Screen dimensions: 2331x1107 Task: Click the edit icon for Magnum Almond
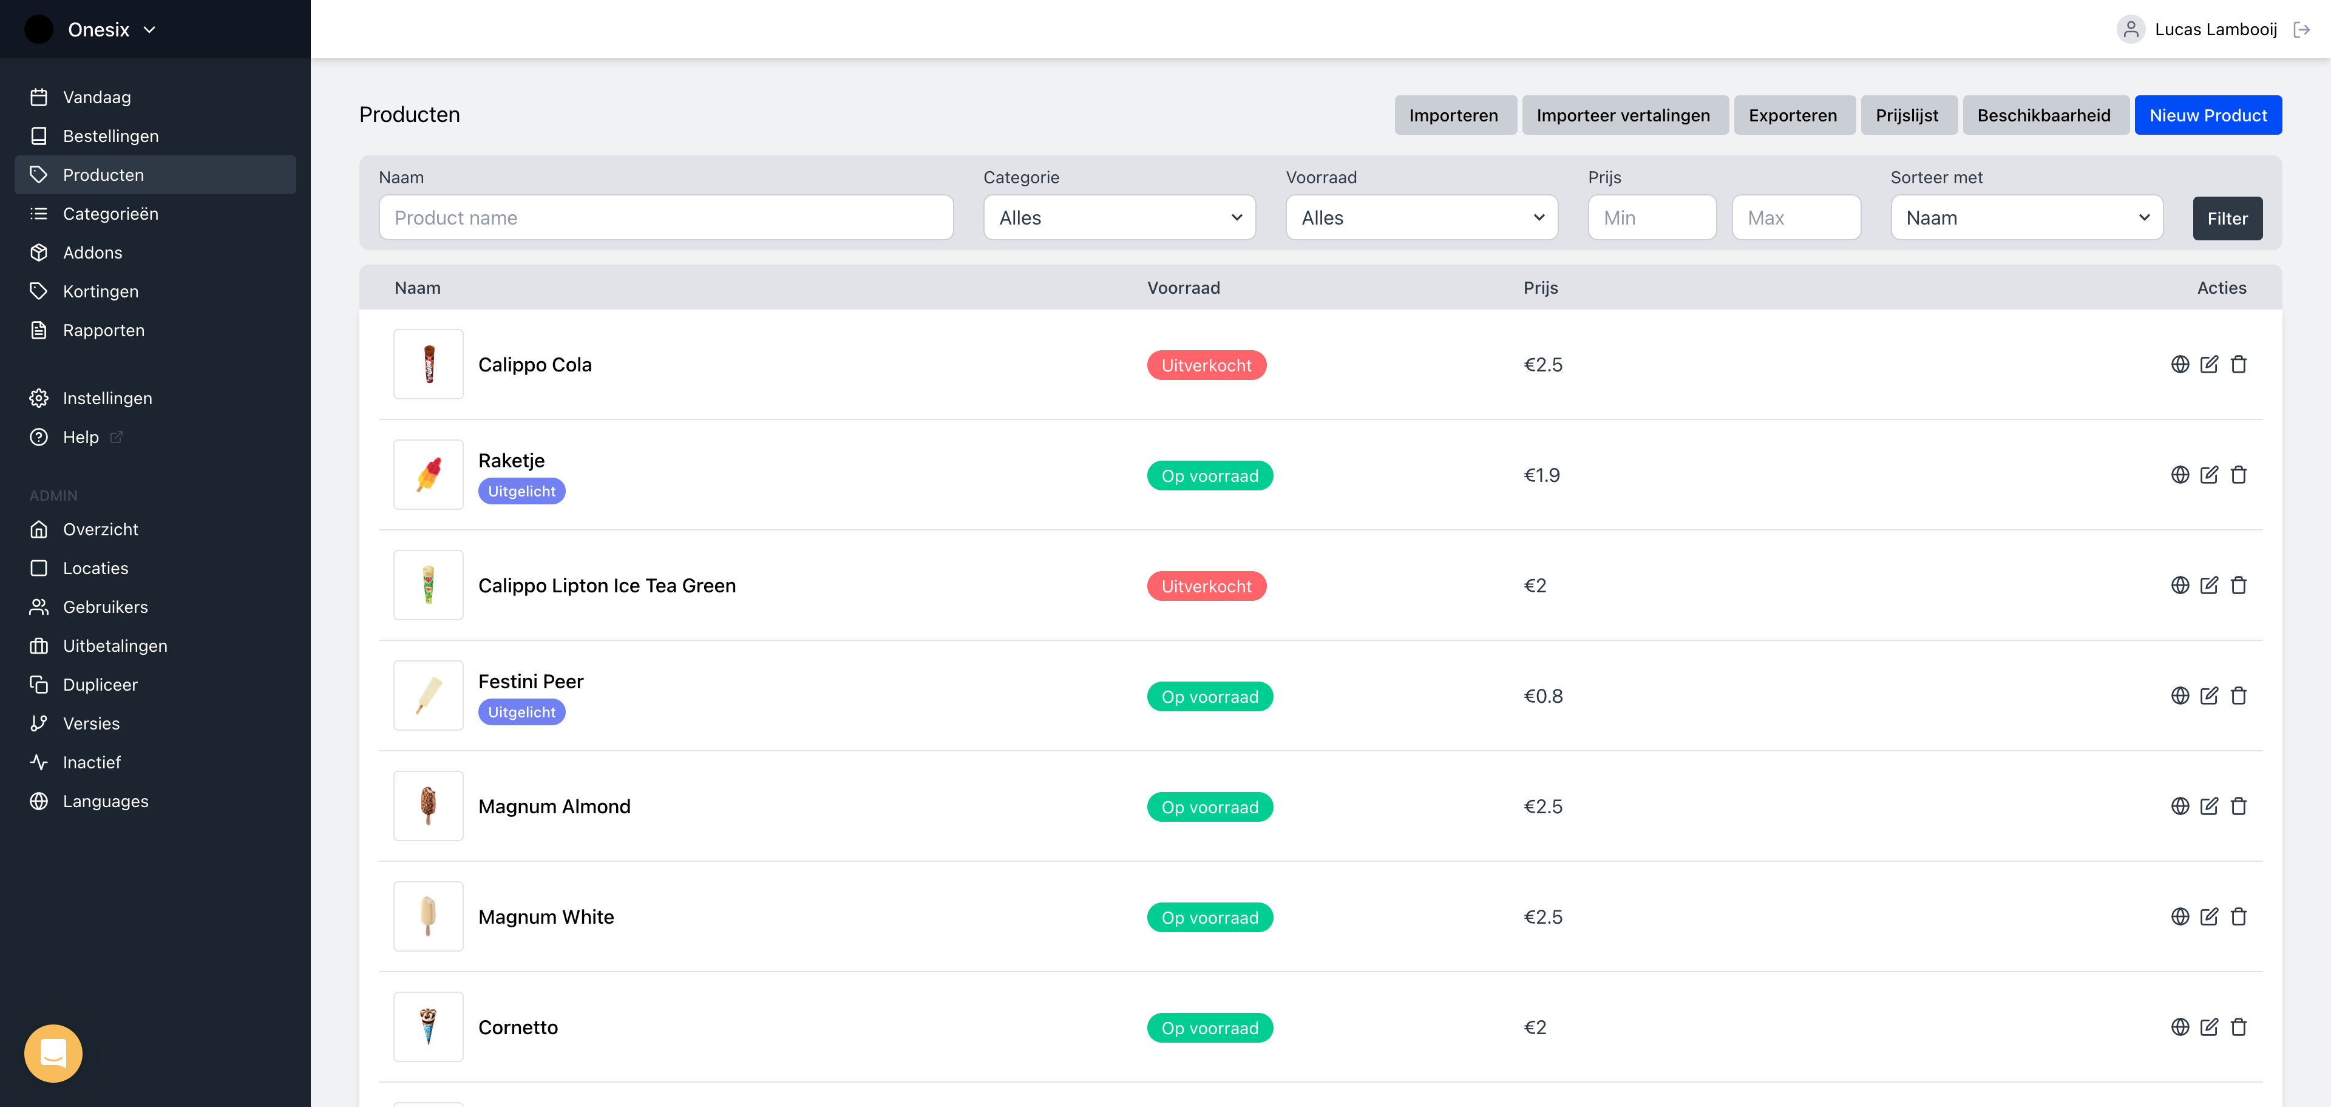point(2209,806)
